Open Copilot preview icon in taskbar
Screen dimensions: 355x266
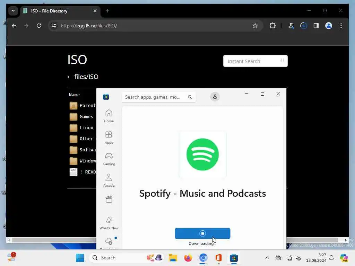344,258
